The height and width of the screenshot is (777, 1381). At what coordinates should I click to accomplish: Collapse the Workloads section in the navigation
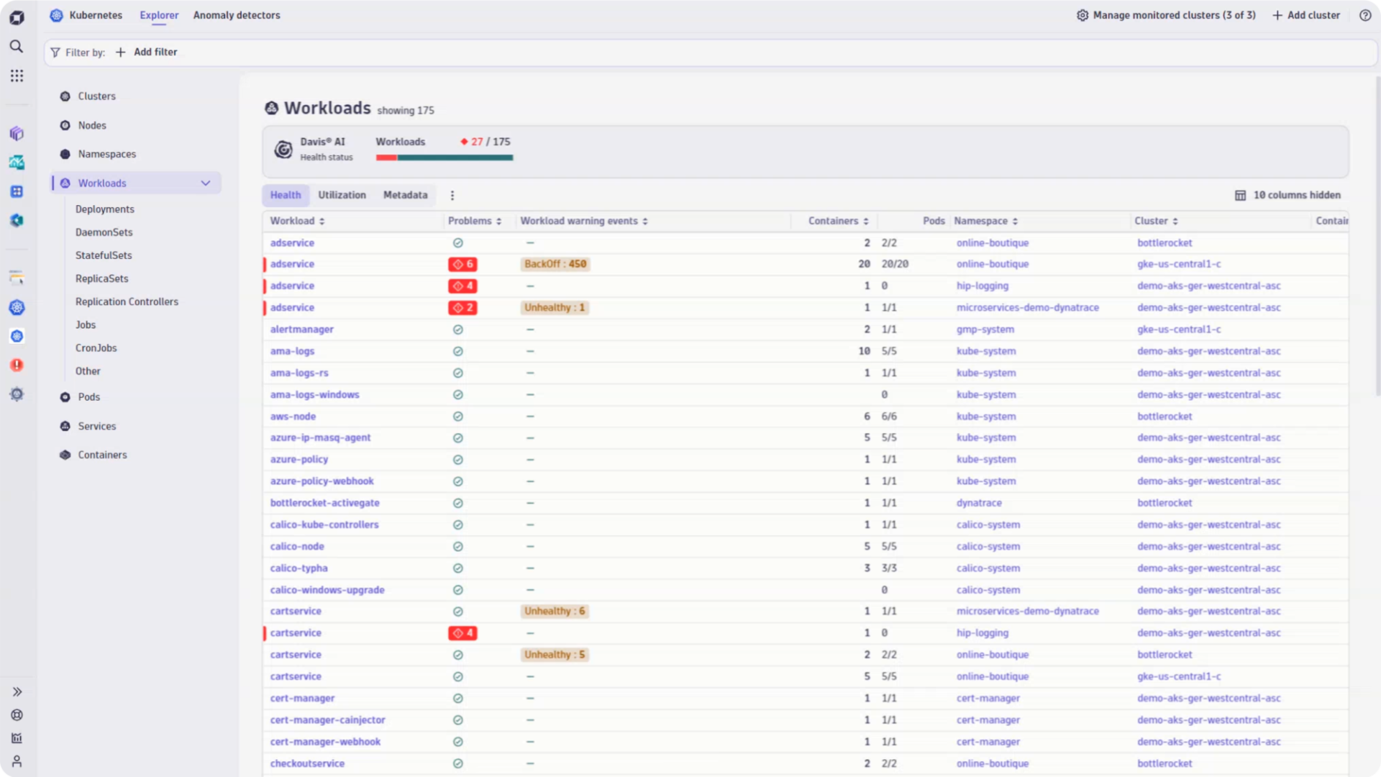[x=206, y=183]
